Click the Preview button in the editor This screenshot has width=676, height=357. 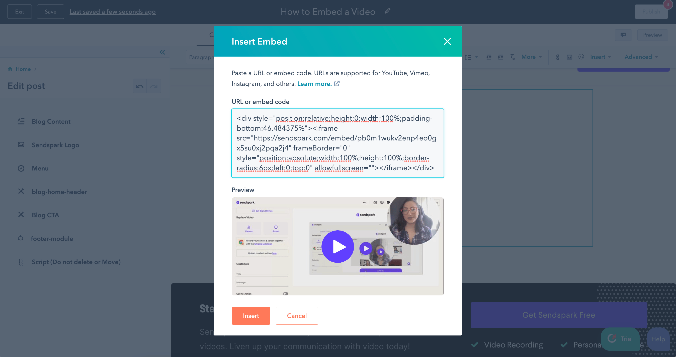pos(652,35)
